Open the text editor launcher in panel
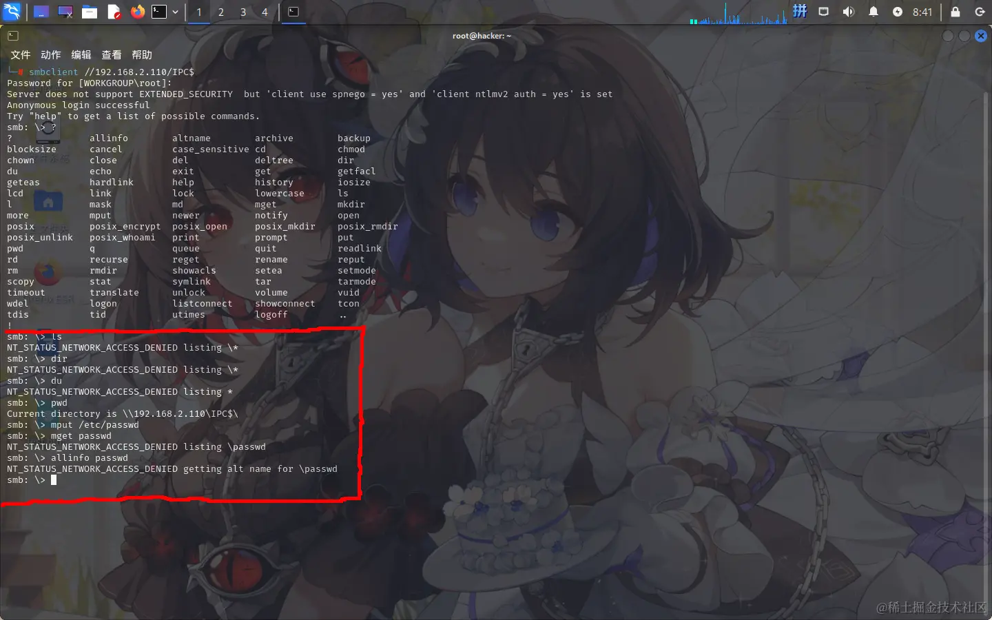 (114, 12)
